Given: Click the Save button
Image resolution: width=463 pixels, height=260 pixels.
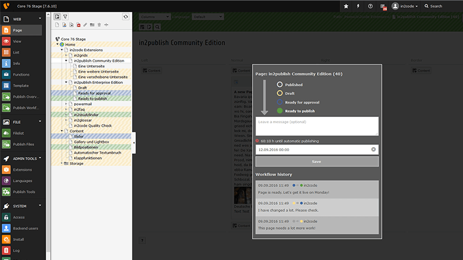Looking at the screenshot, I should click(317, 162).
